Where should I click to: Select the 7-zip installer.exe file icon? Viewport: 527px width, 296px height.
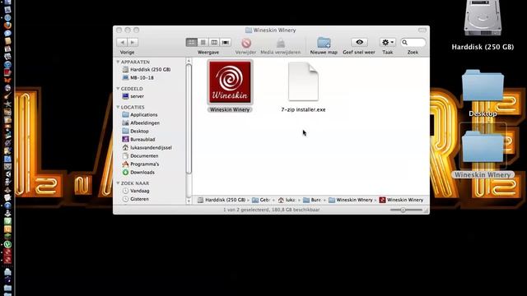pyautogui.click(x=303, y=81)
